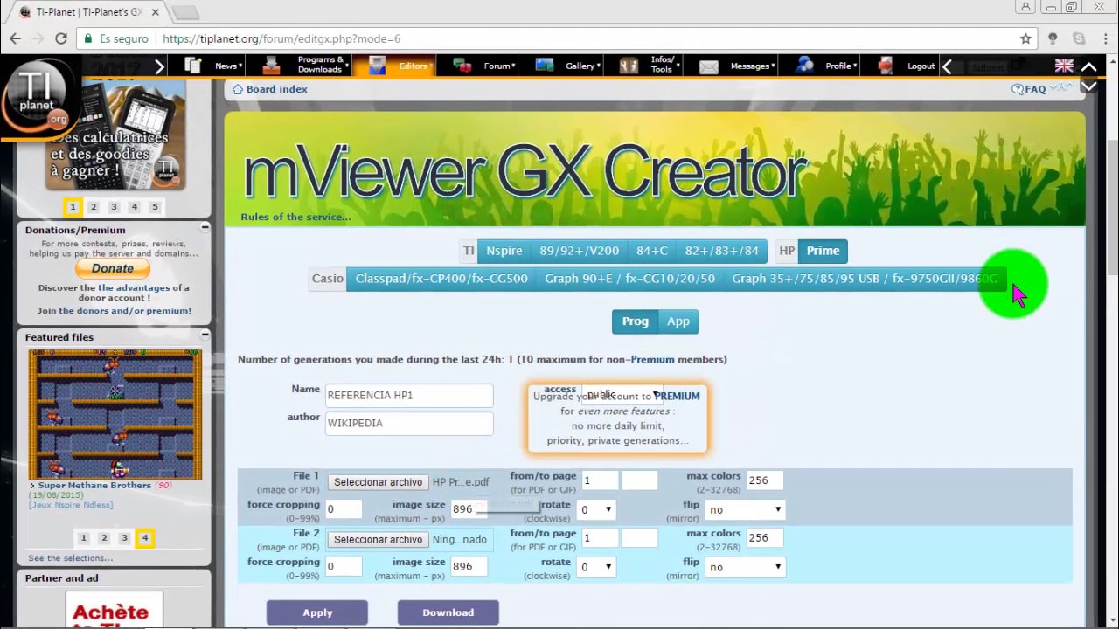Collapse the Featured files panel
The height and width of the screenshot is (629, 1119).
point(205,335)
